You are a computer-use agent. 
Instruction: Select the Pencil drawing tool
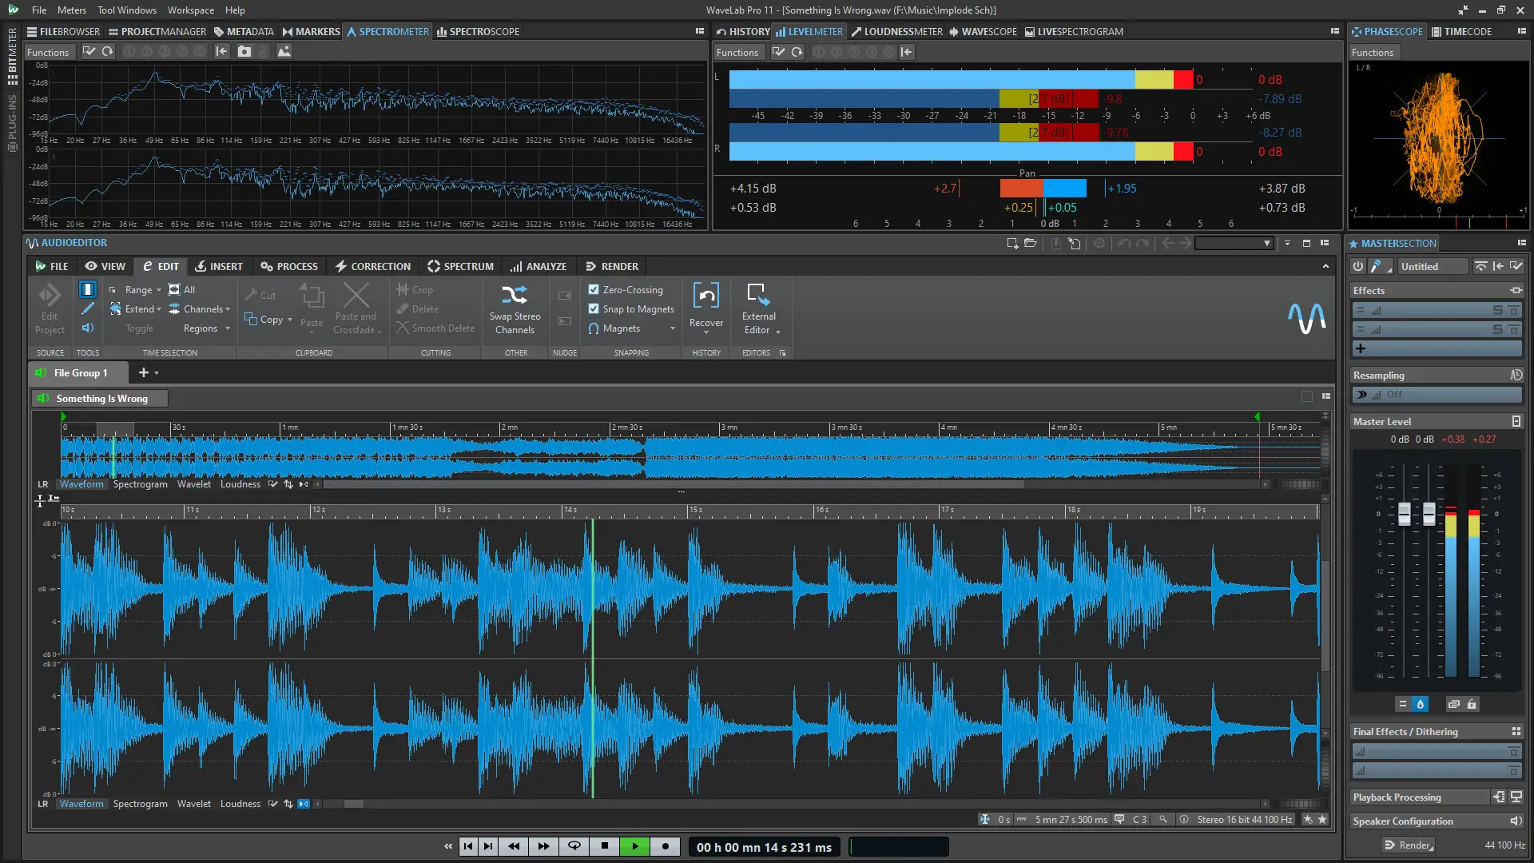(88, 308)
